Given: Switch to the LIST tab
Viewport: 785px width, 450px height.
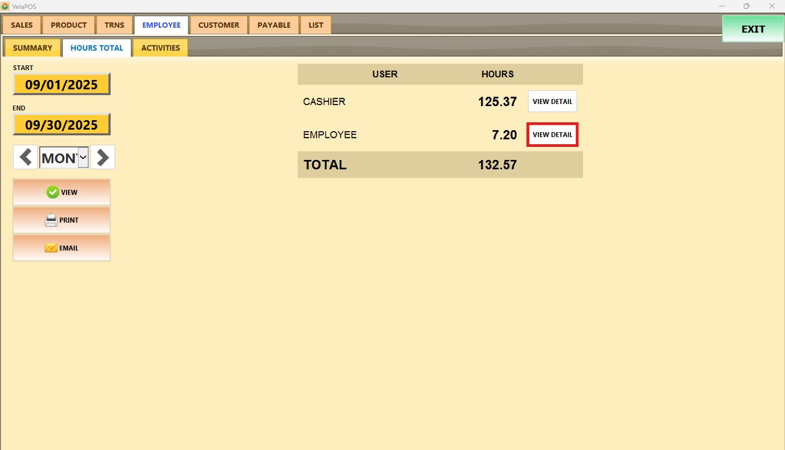Looking at the screenshot, I should 316,25.
